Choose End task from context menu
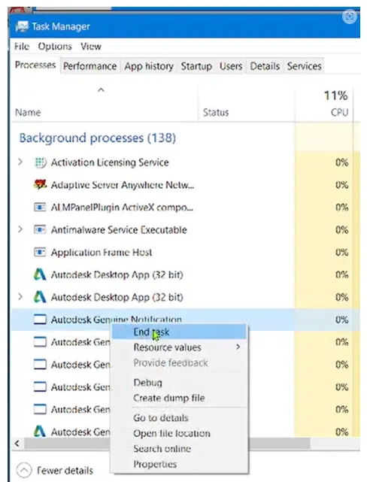 click(x=179, y=332)
